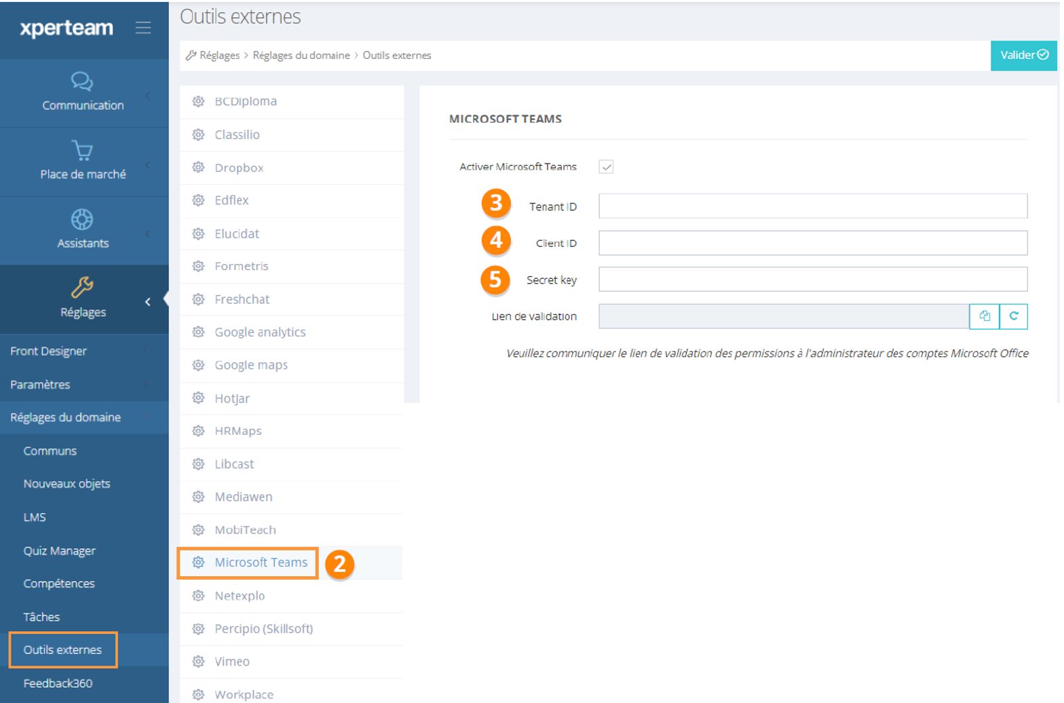Select Microsoft Teams in the tools list
Image resolution: width=1064 pixels, height=703 pixels.
click(261, 563)
